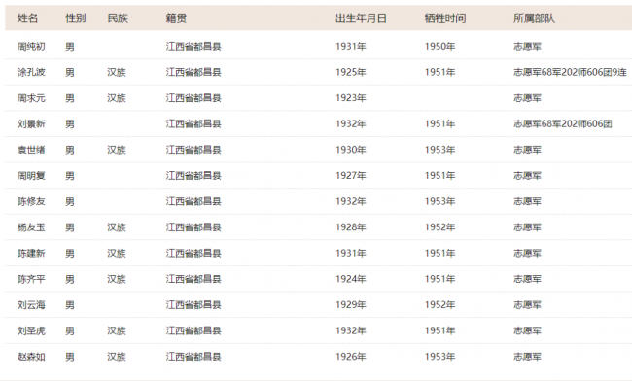Open the 刘云海 name entry

click(x=31, y=305)
